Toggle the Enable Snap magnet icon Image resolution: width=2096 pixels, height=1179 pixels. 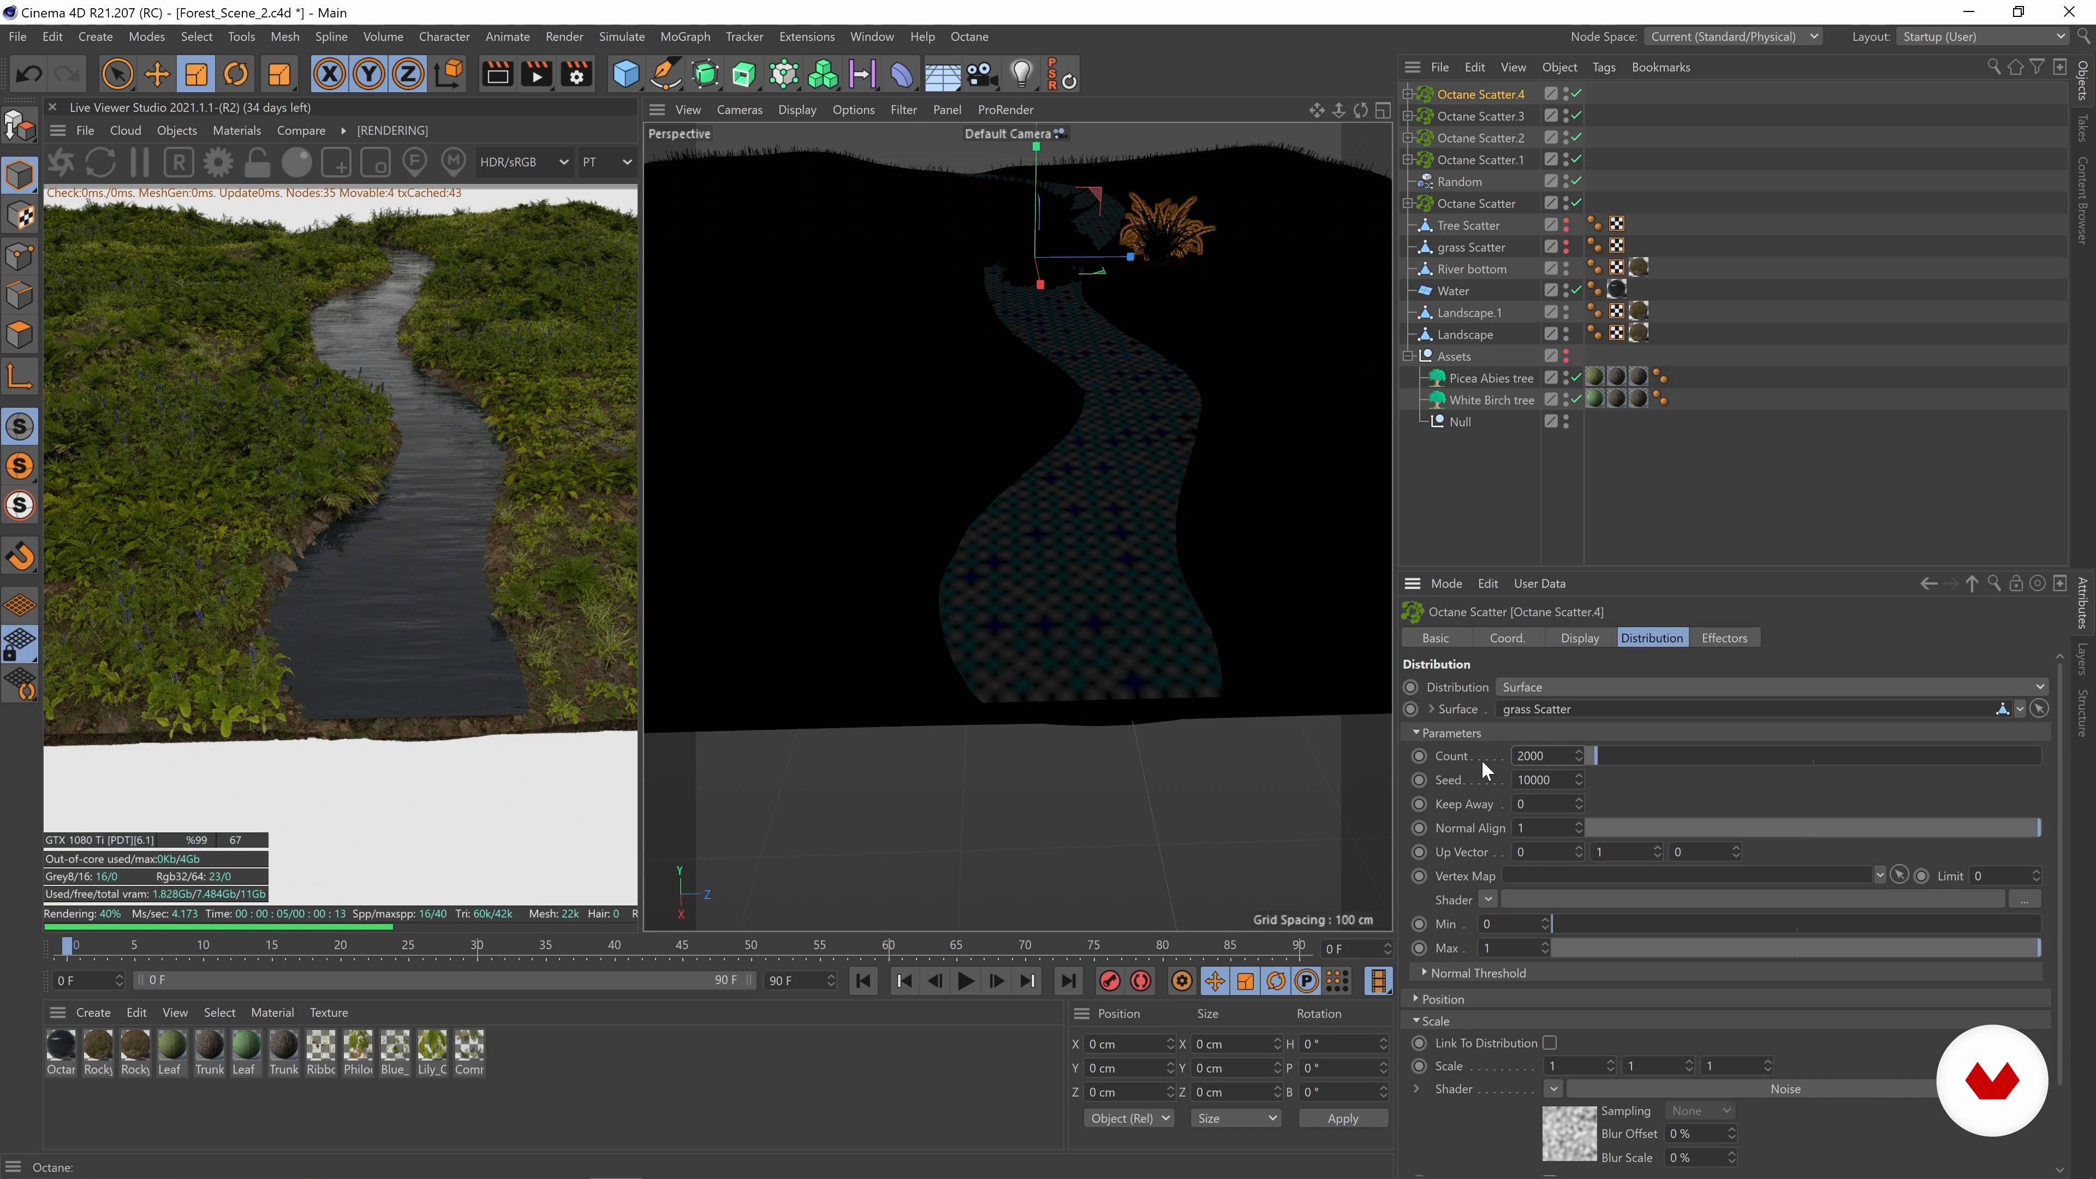pos(20,557)
